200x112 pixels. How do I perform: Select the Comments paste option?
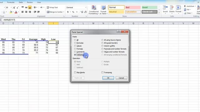[x=75, y=52]
